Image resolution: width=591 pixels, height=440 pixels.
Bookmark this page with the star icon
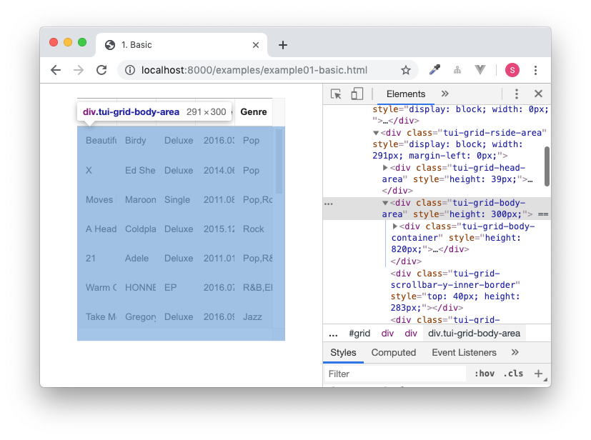point(406,70)
